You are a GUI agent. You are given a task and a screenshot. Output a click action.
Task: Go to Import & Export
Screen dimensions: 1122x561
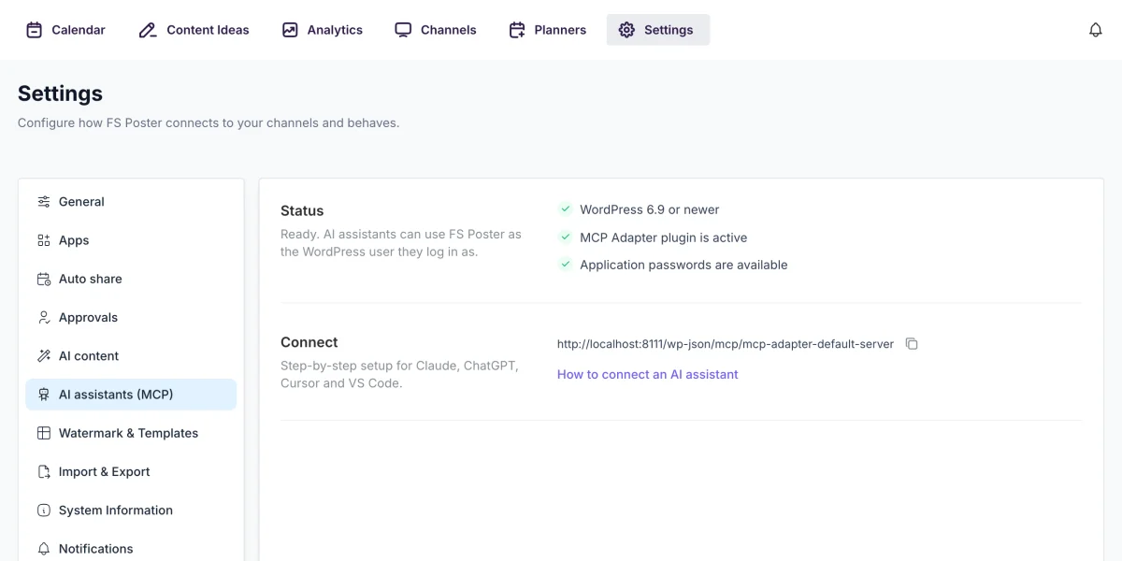click(131, 471)
